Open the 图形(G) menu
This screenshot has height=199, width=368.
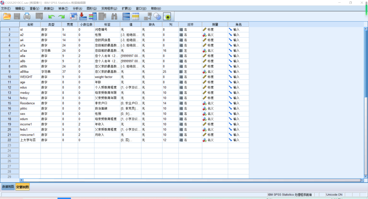tap(92, 9)
